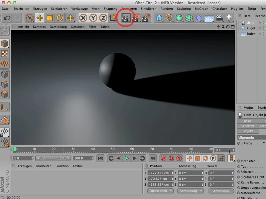266x199 pixels.
Task: Click the stepper on the timeline start frame field
Action: (32, 158)
